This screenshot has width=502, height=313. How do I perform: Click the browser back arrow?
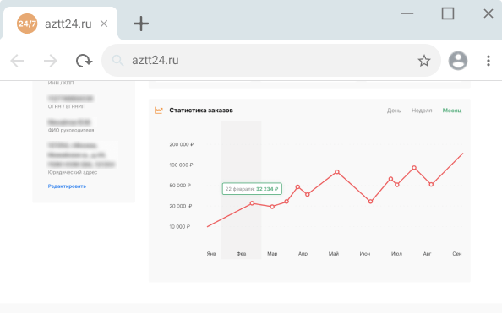(17, 61)
